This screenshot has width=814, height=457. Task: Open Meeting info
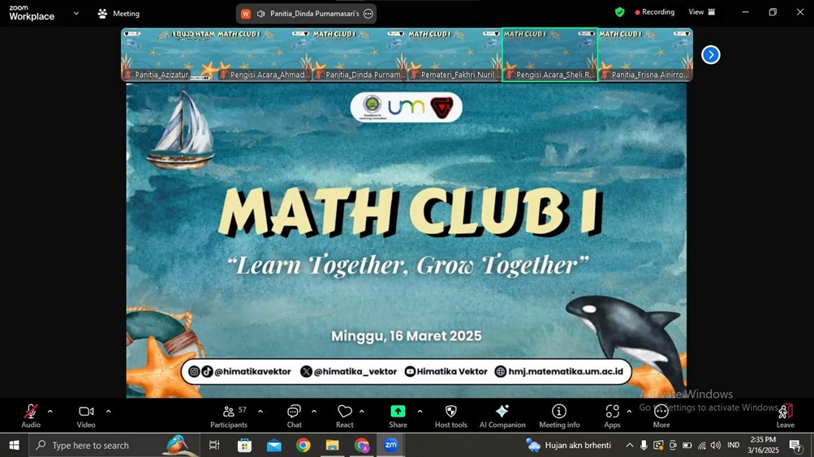click(559, 416)
